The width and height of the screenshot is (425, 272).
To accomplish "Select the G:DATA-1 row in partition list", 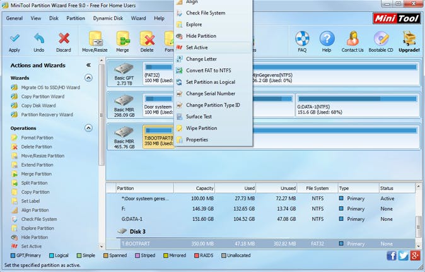I will [265, 219].
